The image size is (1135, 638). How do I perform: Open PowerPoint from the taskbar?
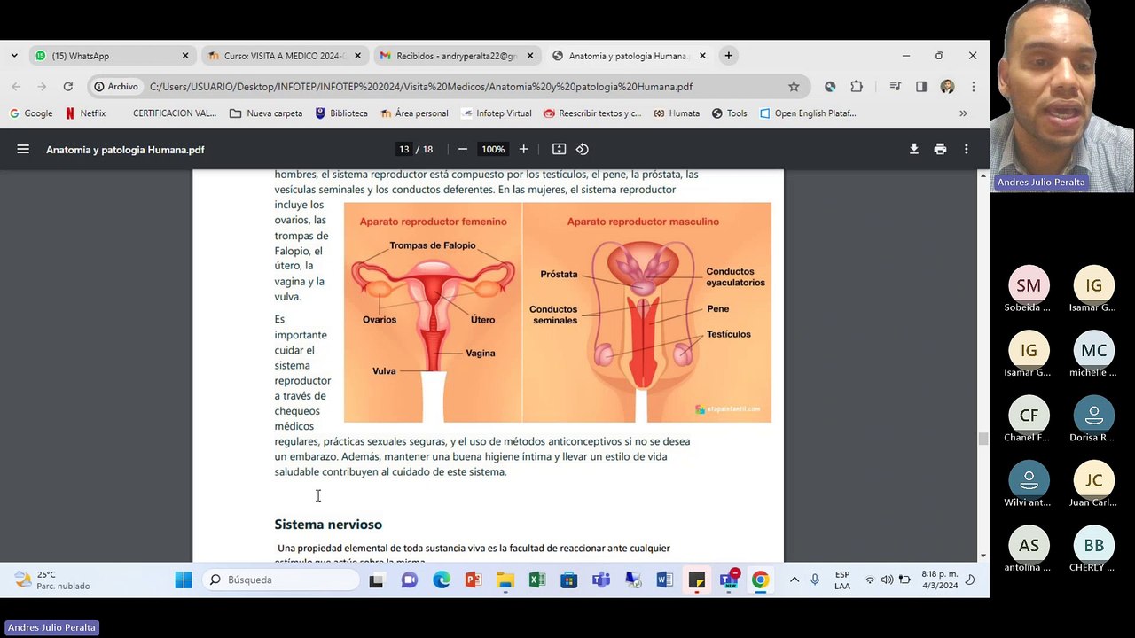(474, 580)
